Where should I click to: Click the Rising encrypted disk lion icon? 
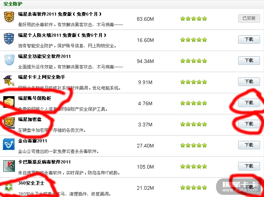pos(9,123)
